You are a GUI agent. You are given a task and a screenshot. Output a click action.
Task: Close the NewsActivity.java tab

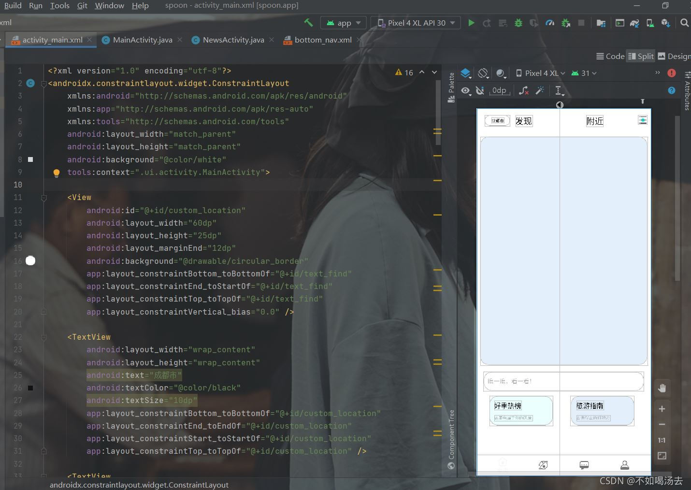[271, 40]
